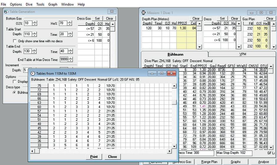Click Clear in the Gas Plan panel
Screen dimensions: 277x165
[270, 18]
